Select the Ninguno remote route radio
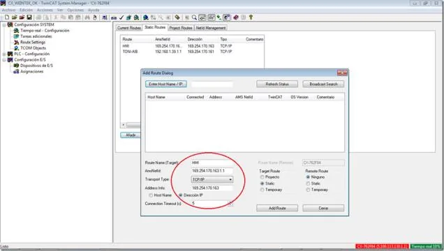 308,177
